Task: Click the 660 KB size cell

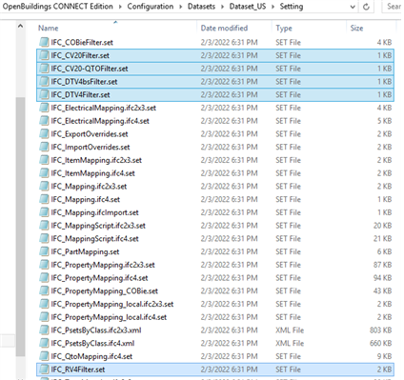Action: 380,343
